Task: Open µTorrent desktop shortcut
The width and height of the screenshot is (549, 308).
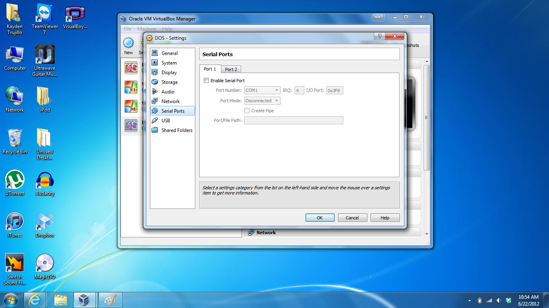Action: 15,183
